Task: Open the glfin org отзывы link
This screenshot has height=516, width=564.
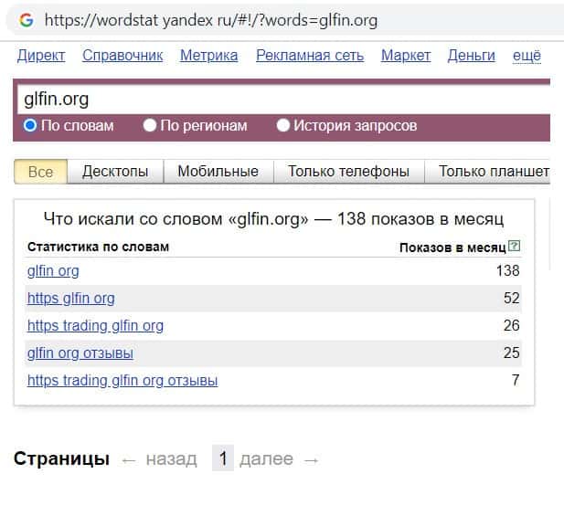Action: pyautogui.click(x=80, y=353)
